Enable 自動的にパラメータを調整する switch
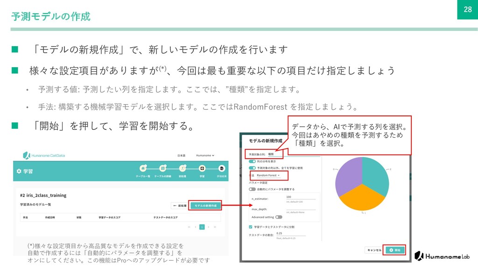This screenshot has width=478, height=269. point(252,190)
